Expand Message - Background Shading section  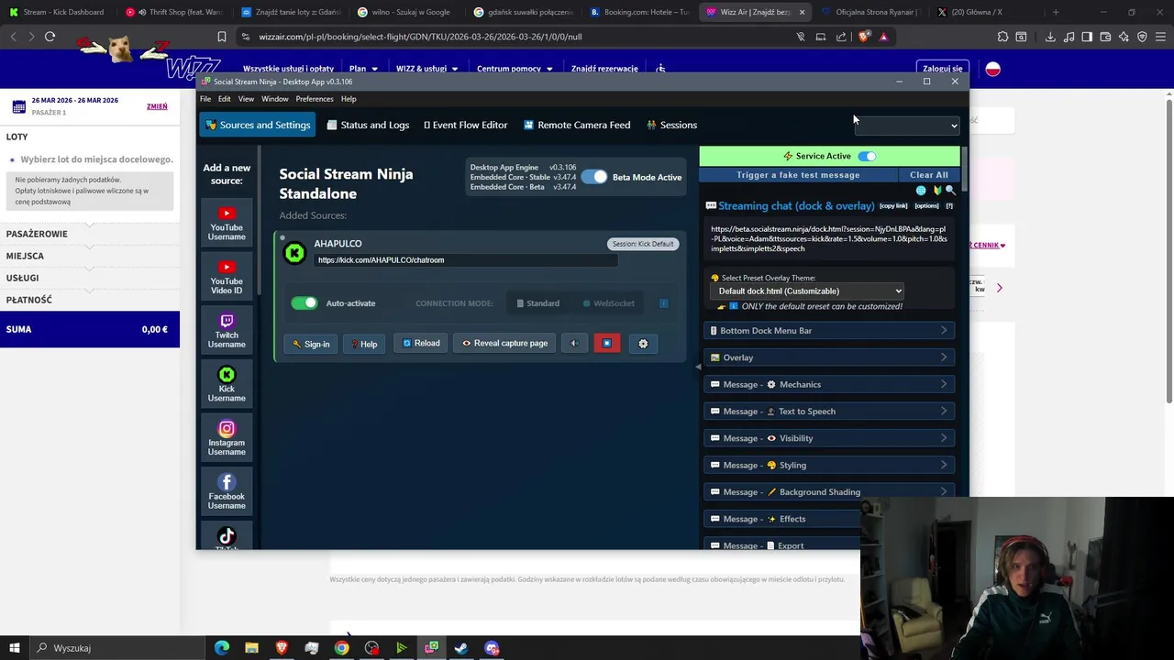829,492
